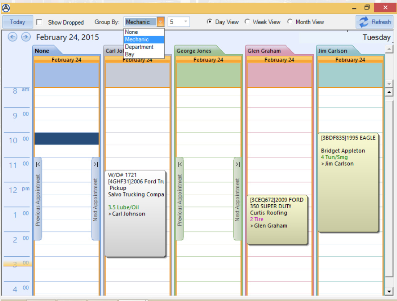Select the Day View radio button
Screen dimensions: 397x301
[x=209, y=22]
